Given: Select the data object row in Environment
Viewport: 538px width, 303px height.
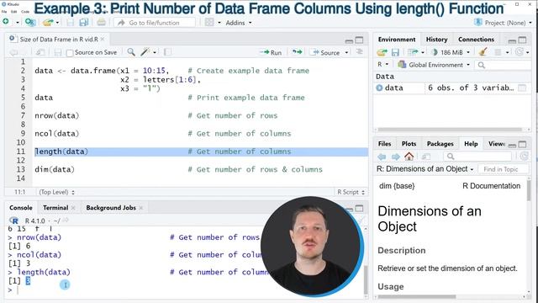Looking at the screenshot, I should click(x=452, y=88).
